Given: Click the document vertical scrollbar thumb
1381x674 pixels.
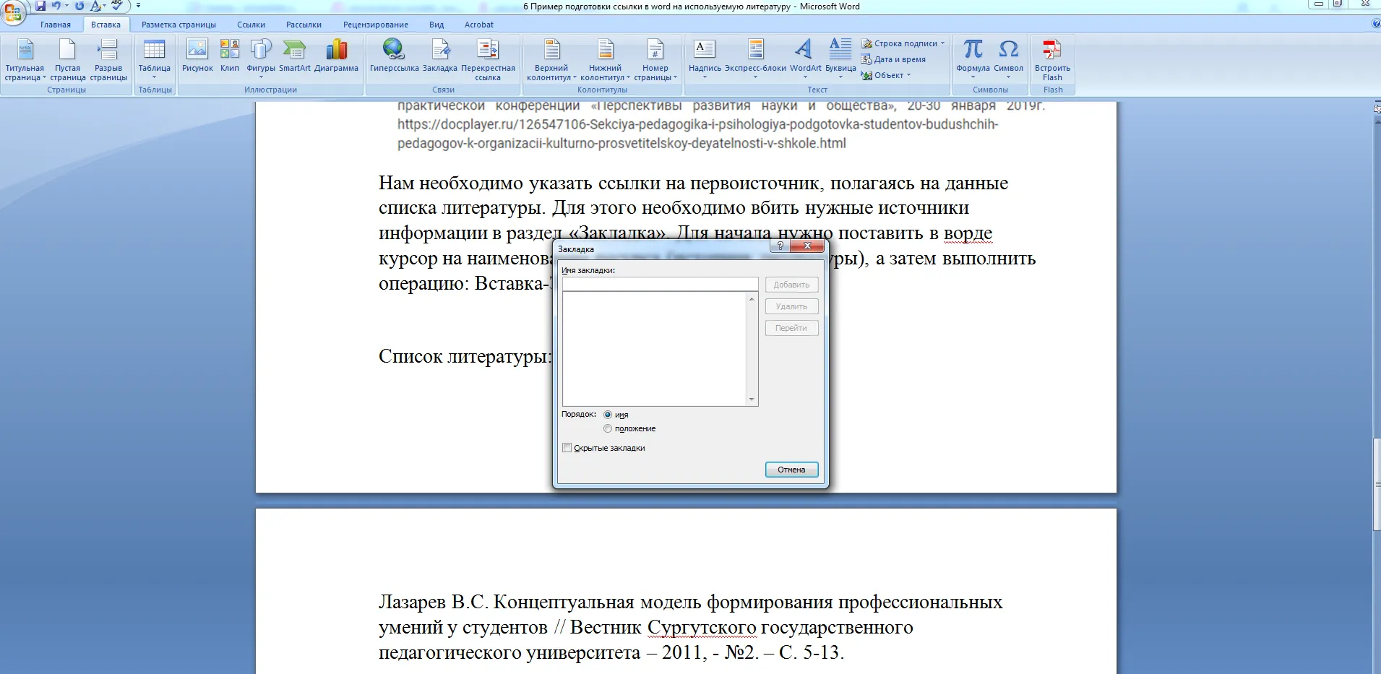Looking at the screenshot, I should (x=1376, y=484).
